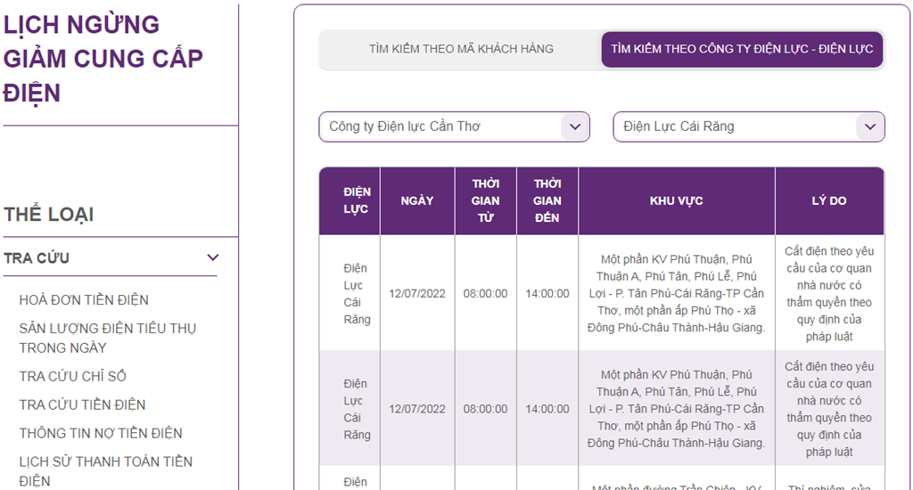The width and height of the screenshot is (913, 490).
Task: Click the LÝ DO column header
Action: 828,200
